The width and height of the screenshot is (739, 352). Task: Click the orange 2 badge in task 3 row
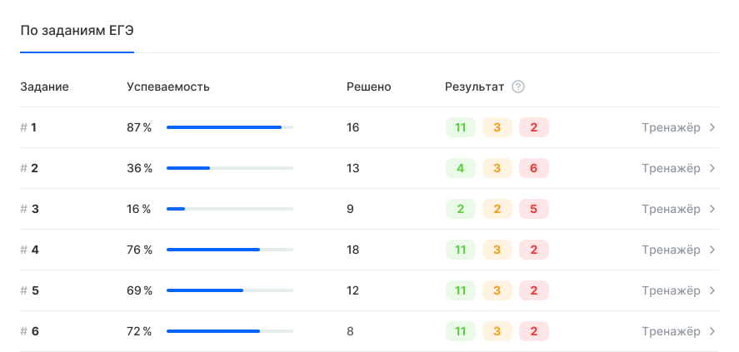pyautogui.click(x=497, y=209)
